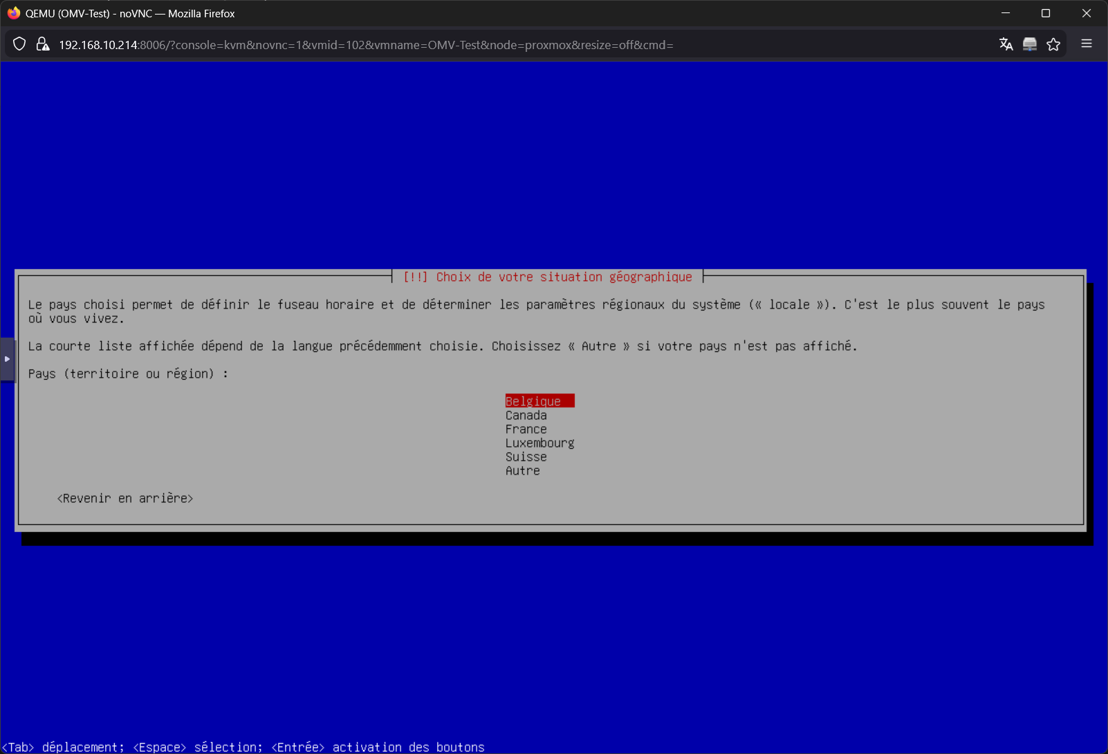
Task: Click the Firefox logo in title bar
Action: (x=14, y=13)
